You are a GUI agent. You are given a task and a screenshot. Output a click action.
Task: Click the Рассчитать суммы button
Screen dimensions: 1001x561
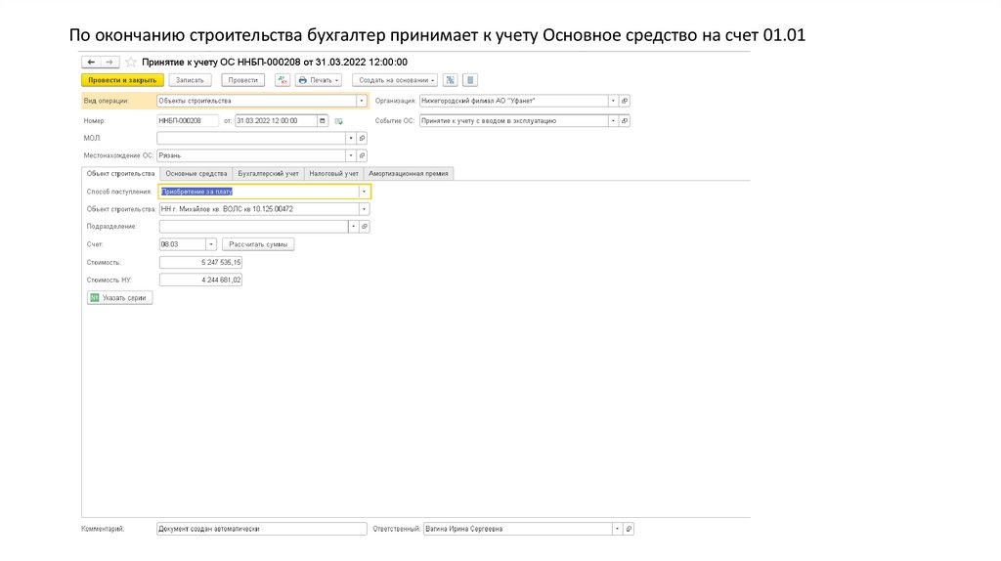(x=258, y=244)
